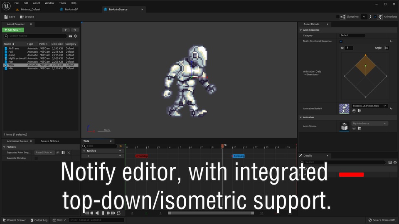Step forward one frame

click(108, 213)
